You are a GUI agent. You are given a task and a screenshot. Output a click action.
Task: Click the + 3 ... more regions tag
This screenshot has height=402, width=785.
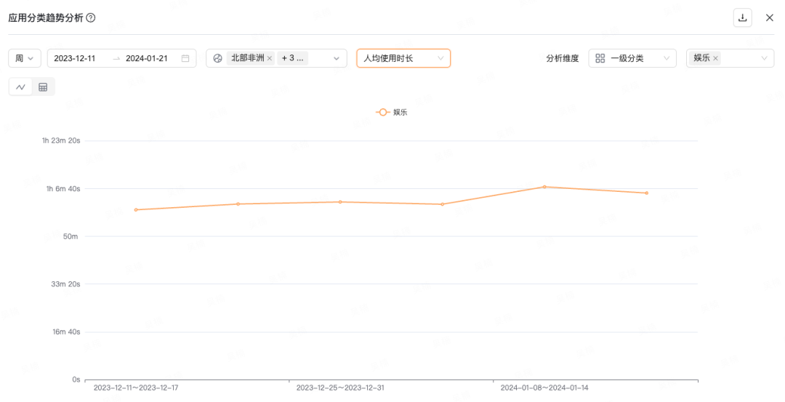[x=293, y=58]
